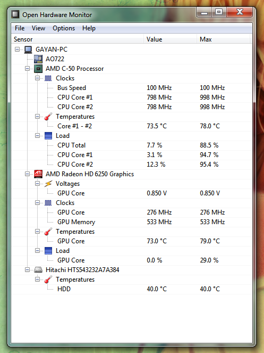Collapse the GAYAN-PC root node
The image size is (264, 353).
coord(18,49)
